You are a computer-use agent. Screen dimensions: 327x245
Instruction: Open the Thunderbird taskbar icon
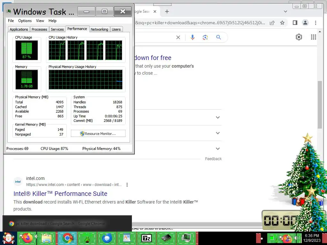(x=107, y=238)
